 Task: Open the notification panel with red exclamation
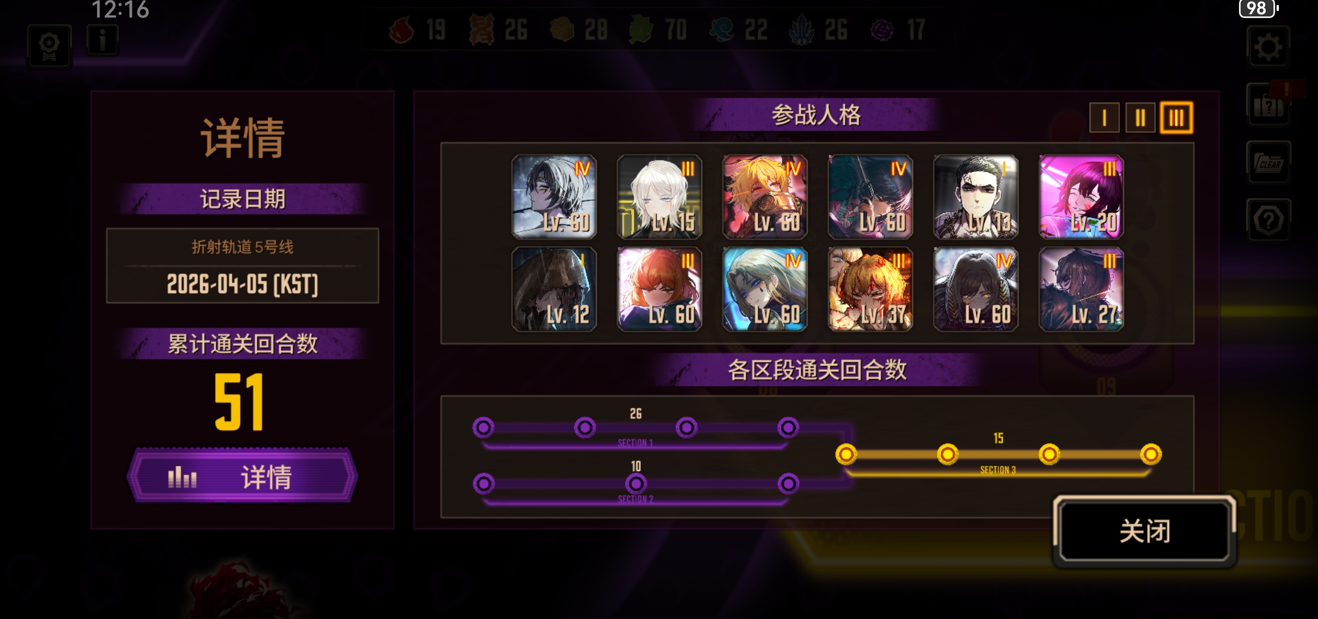point(1268,104)
